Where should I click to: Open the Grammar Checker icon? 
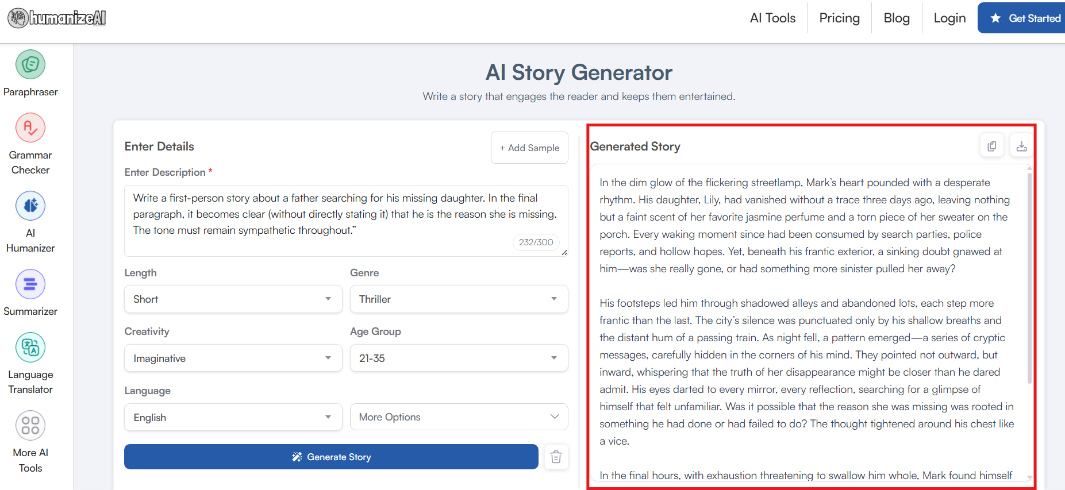point(30,128)
